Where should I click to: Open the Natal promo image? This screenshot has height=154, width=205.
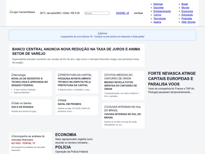click(62, 100)
